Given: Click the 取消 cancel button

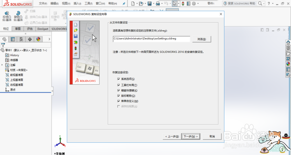Looking at the screenshot, I should tap(212, 136).
